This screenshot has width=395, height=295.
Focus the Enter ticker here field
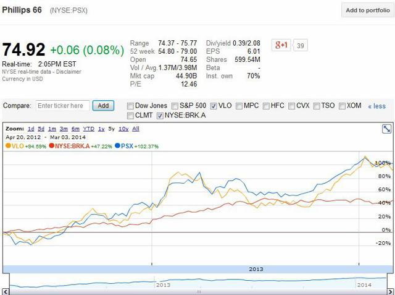62,106
